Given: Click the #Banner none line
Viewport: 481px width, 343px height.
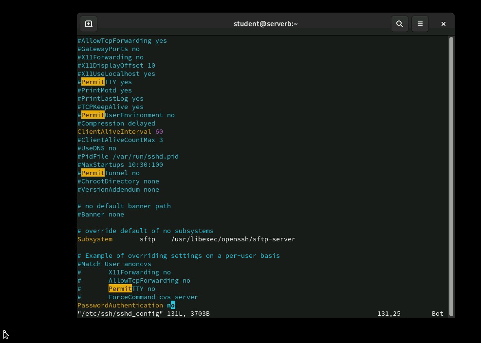Looking at the screenshot, I should [100, 214].
